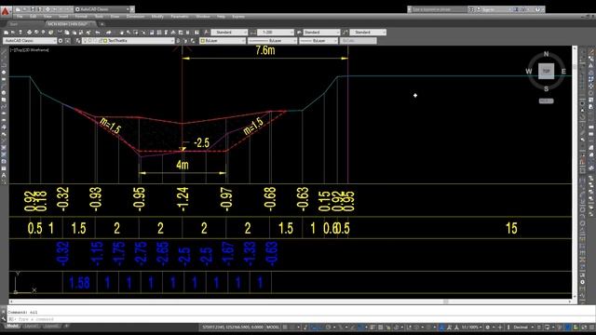Viewport: 596px width, 335px height.
Task: Switch to the Layout1 tab
Action: pyautogui.click(x=31, y=327)
